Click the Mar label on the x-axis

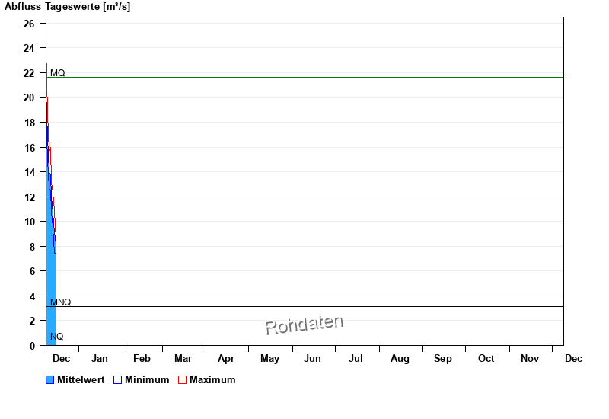click(x=183, y=358)
